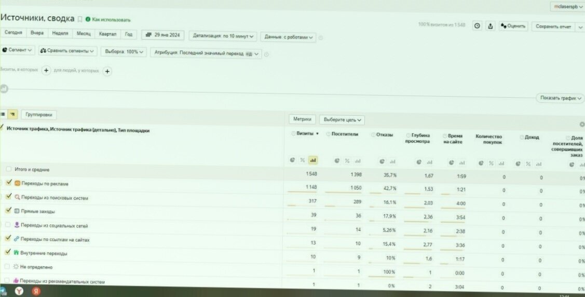Open the Сегмент dropdown

pyautogui.click(x=18, y=50)
